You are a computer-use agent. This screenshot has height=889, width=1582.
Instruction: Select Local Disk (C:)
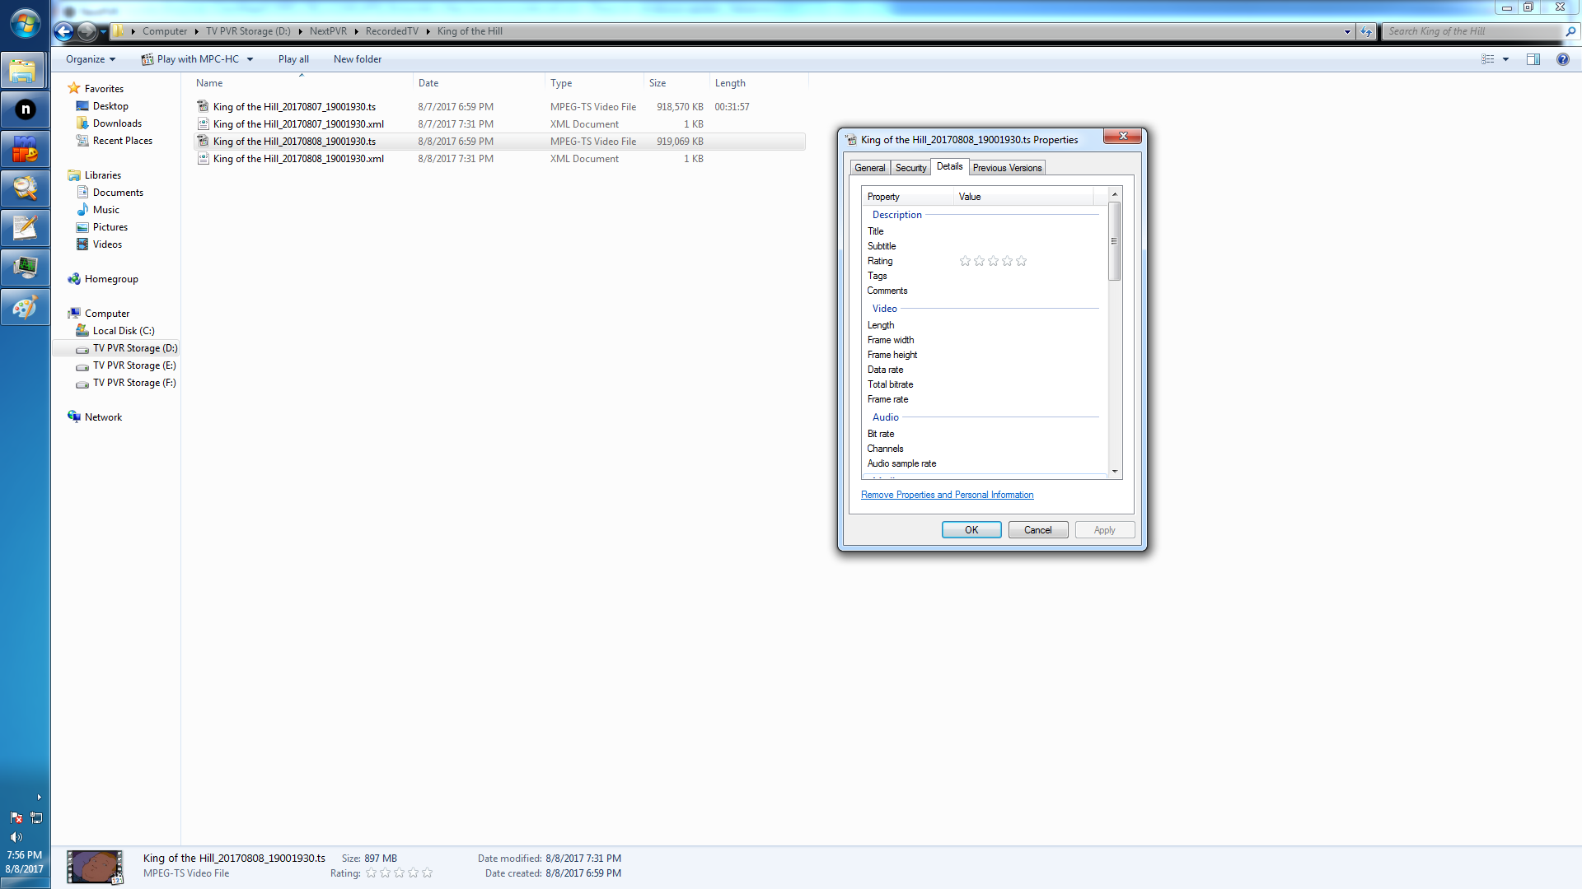pyautogui.click(x=124, y=331)
